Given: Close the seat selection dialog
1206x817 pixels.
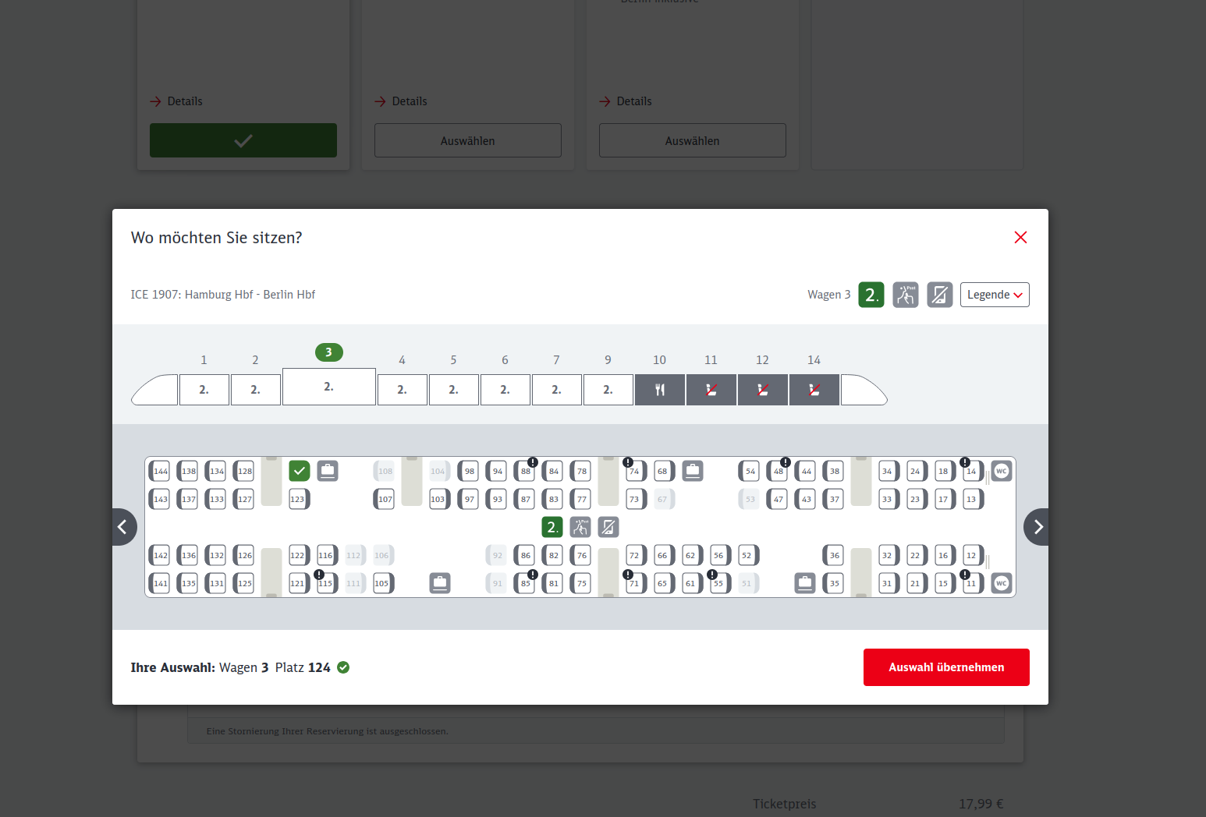Looking at the screenshot, I should [1020, 238].
